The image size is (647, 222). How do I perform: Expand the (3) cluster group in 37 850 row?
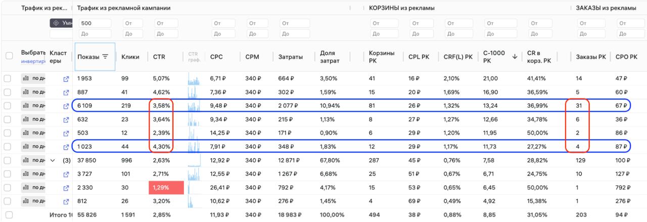point(53,160)
